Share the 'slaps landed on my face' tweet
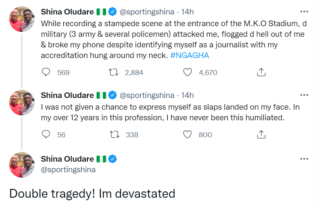This screenshot has width=320, height=208. pos(261,134)
